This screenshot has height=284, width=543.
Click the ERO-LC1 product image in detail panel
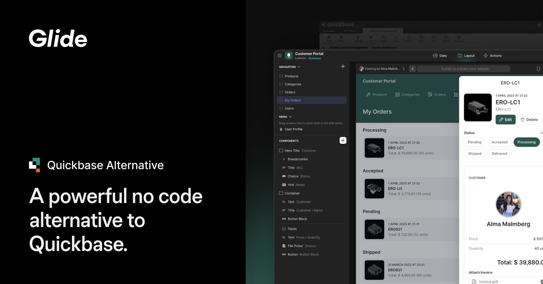click(478, 107)
